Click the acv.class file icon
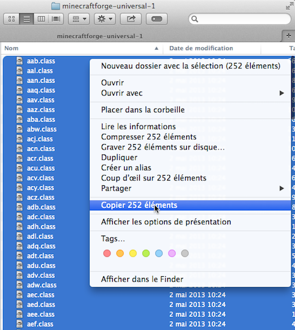Viewport: 295px width, 330px height. point(20,178)
